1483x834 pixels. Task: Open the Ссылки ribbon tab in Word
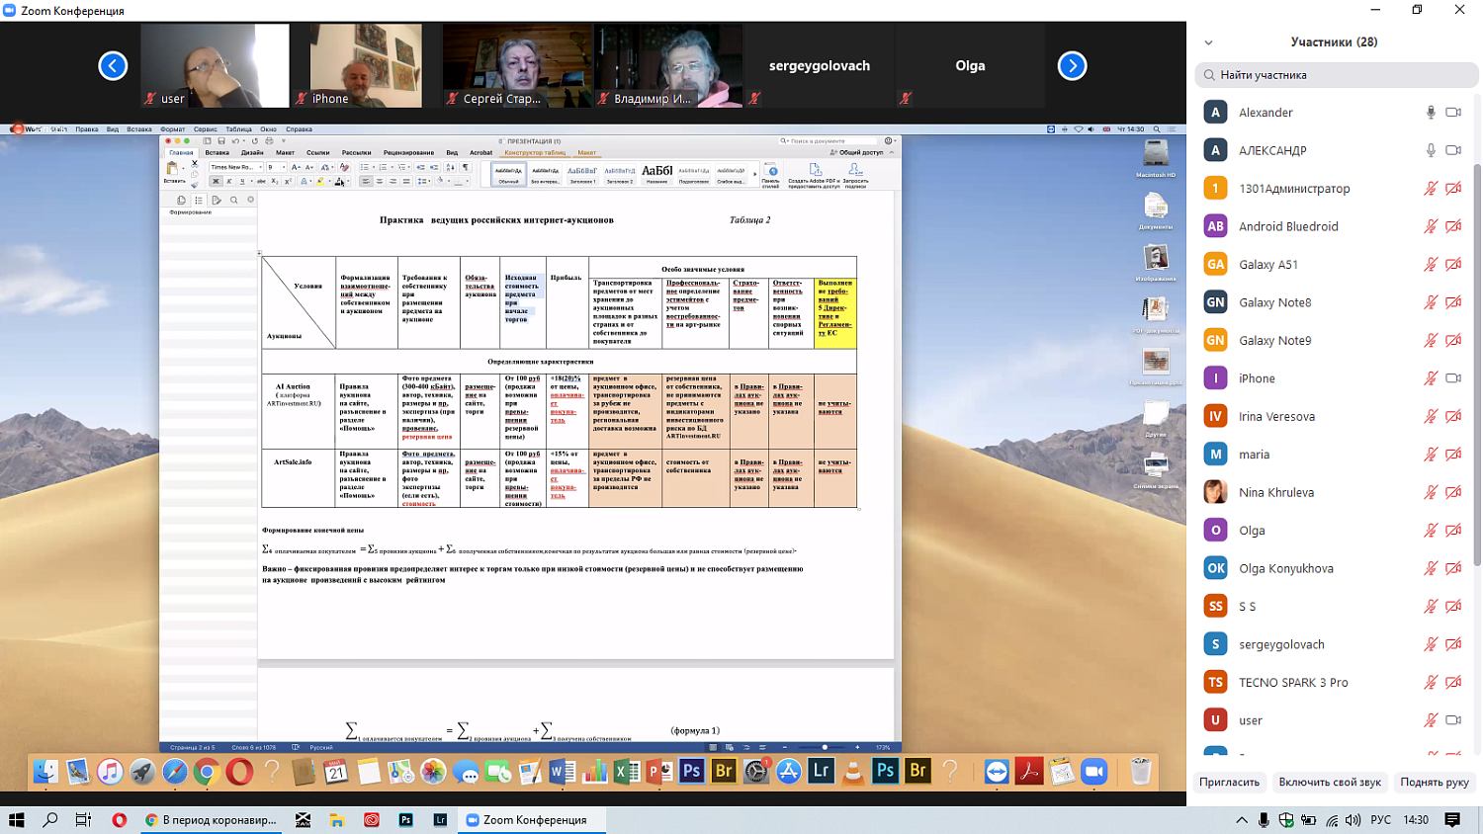coord(317,153)
